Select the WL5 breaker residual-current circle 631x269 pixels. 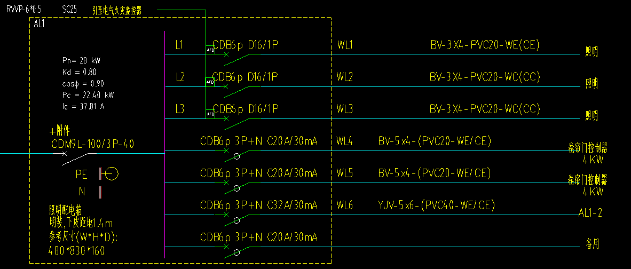[x=236, y=188]
